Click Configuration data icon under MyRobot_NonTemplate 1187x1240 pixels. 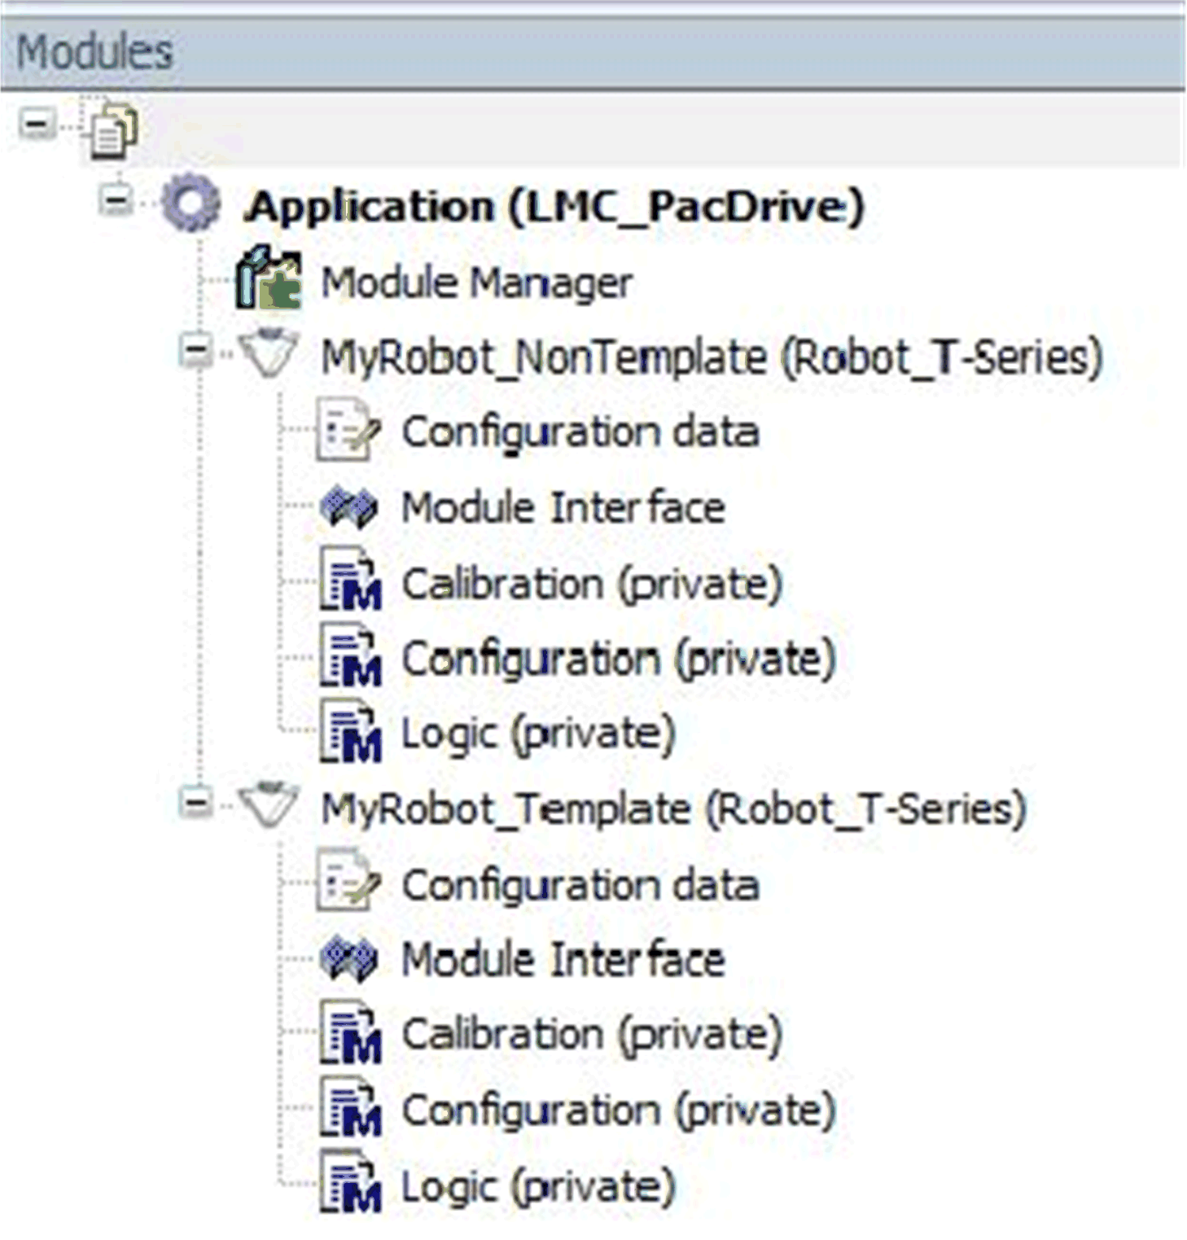click(348, 430)
